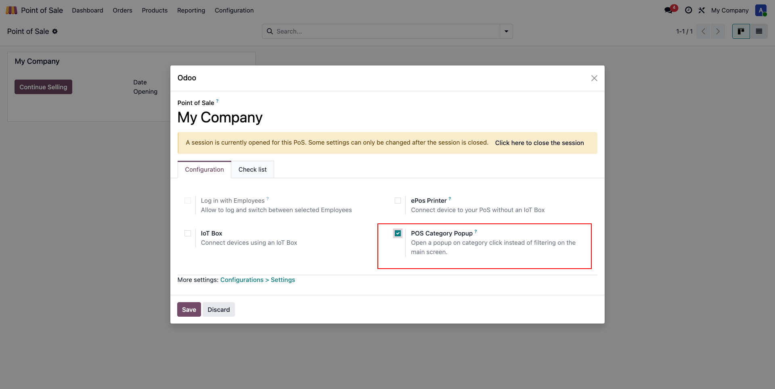Click the POS Category Popup label

[x=442, y=233]
